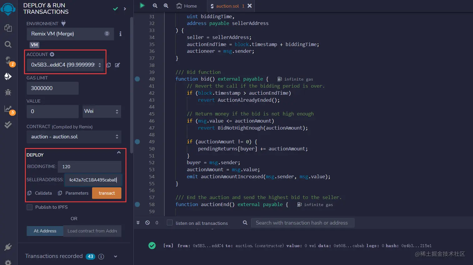Image resolution: width=473 pixels, height=265 pixels.
Task: Click the deploy panel vertical scrollbar
Action: [132, 84]
